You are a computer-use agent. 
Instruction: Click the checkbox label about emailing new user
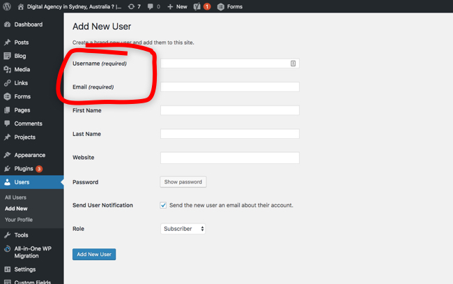pos(231,205)
